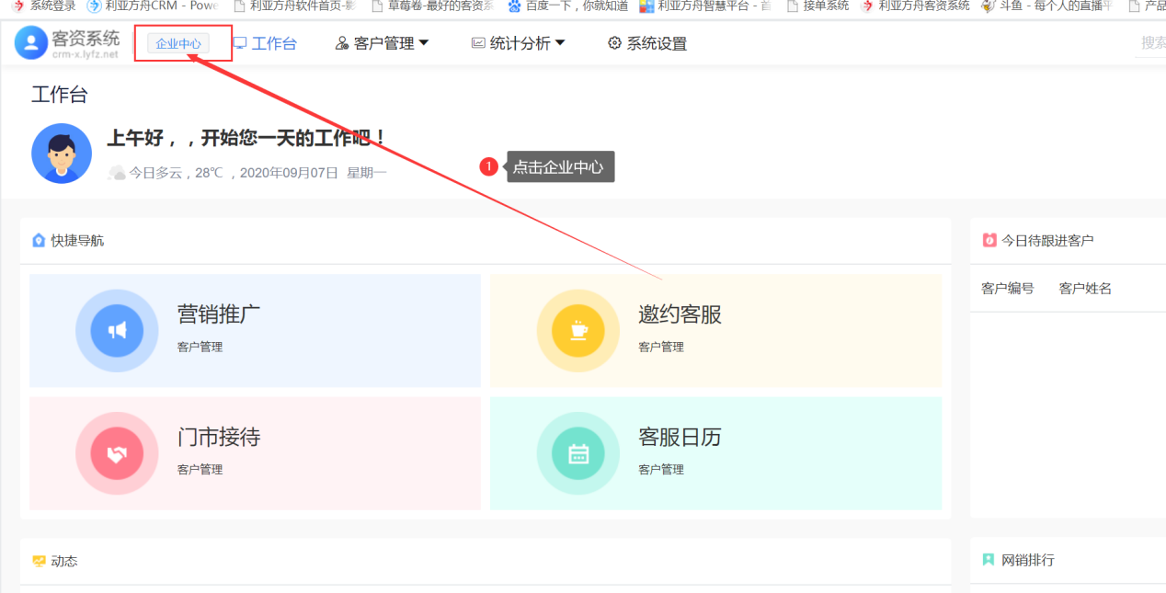Click the 企业中心 button
Image resolution: width=1166 pixels, height=593 pixels.
pos(178,43)
